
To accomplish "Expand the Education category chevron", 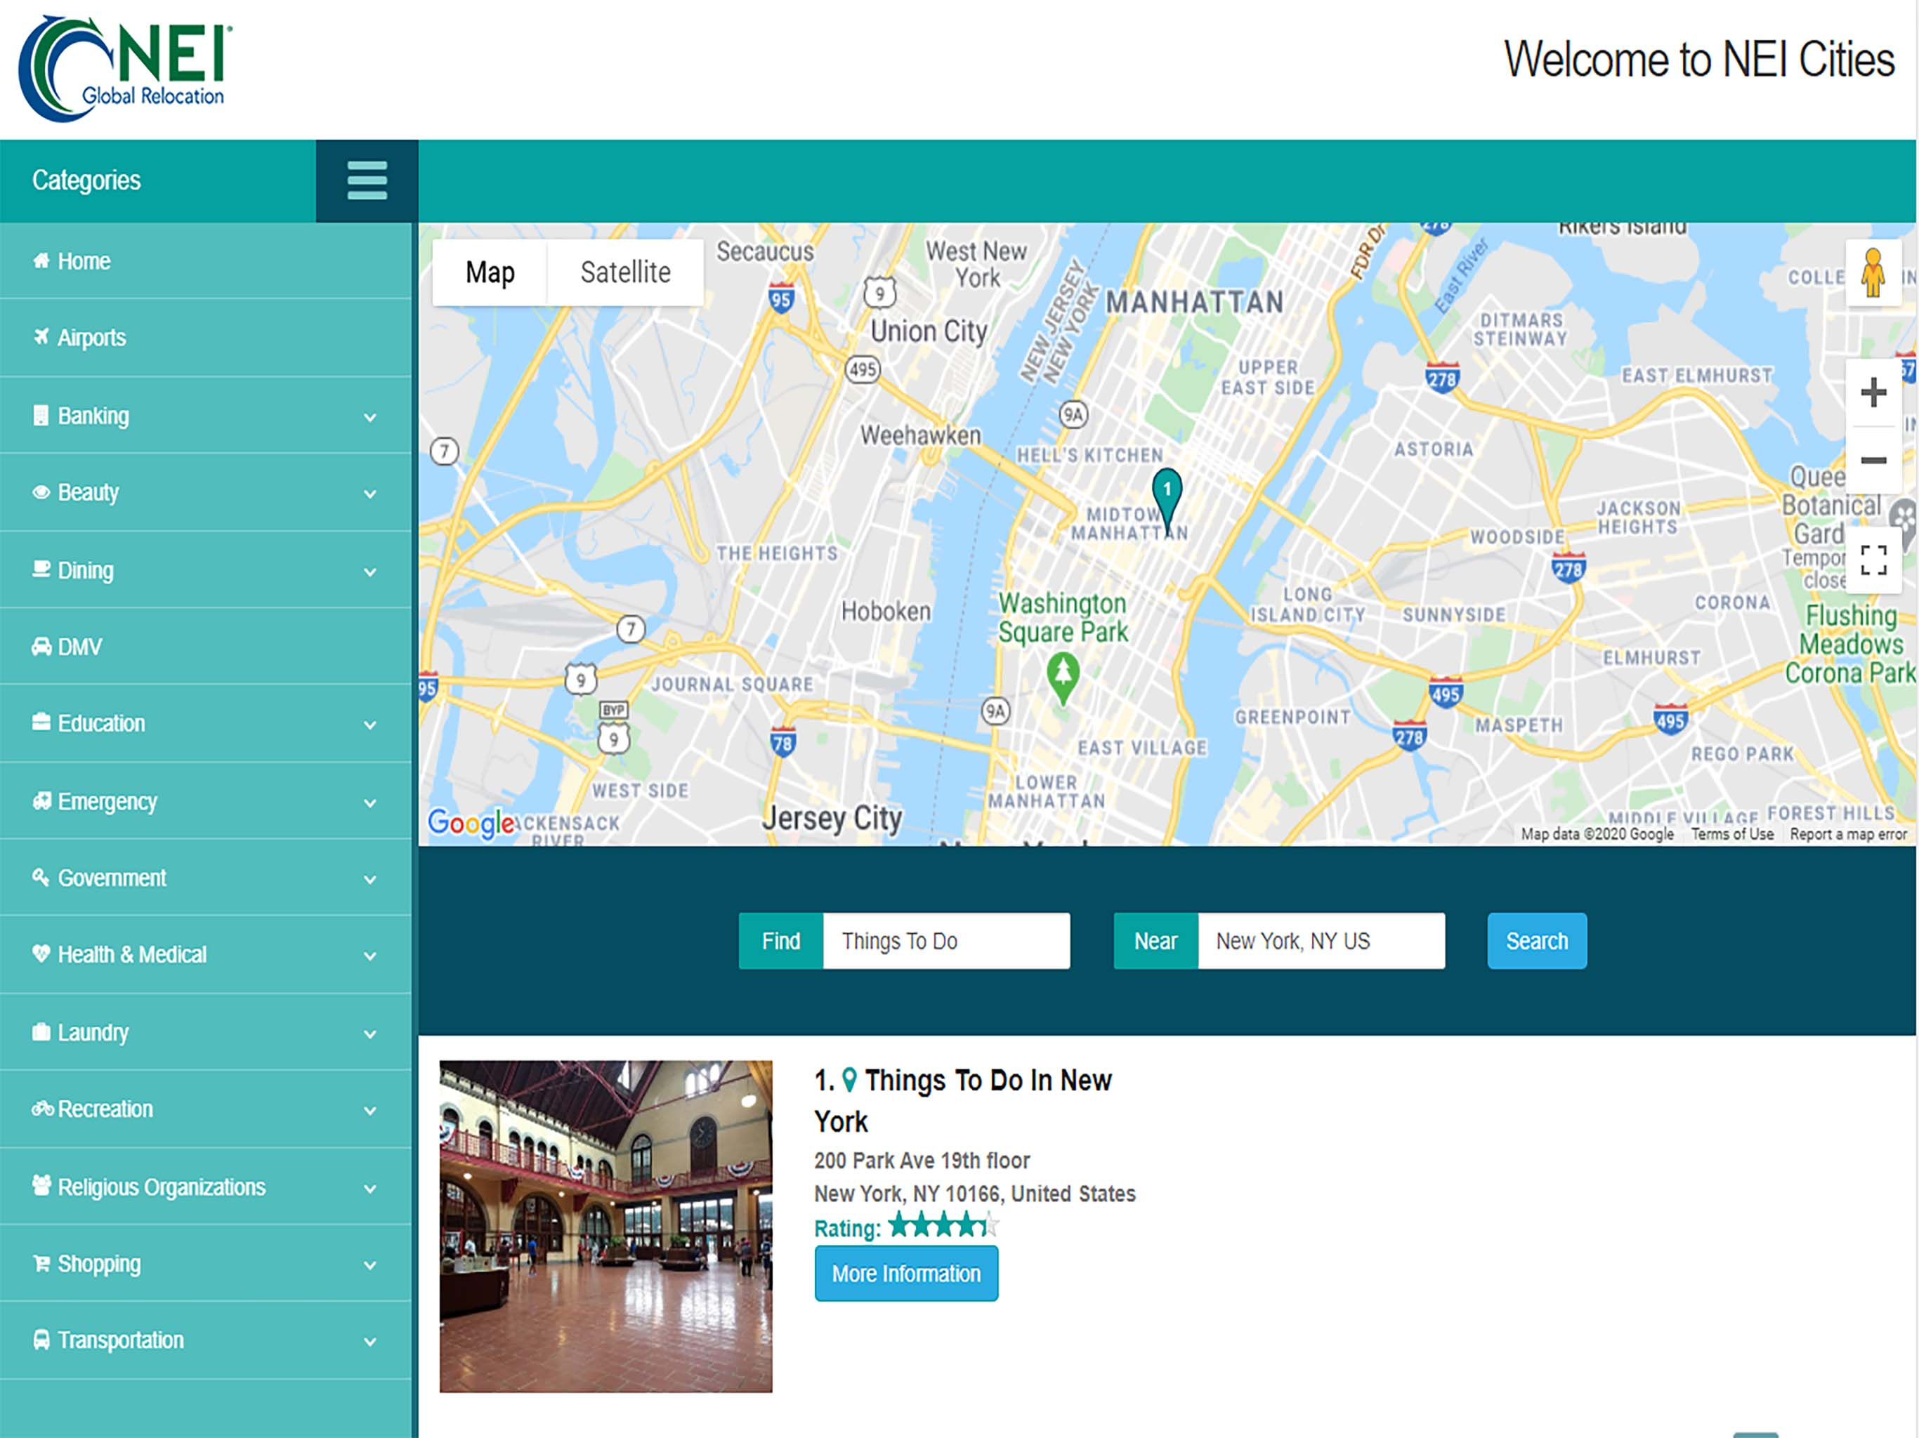I will tap(370, 724).
